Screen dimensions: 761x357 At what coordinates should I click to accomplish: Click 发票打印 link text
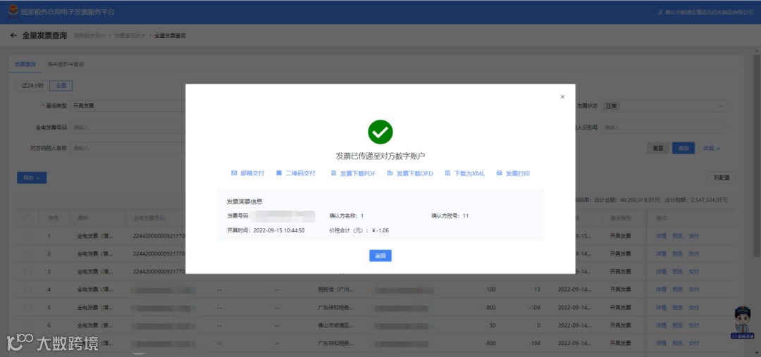click(x=518, y=173)
